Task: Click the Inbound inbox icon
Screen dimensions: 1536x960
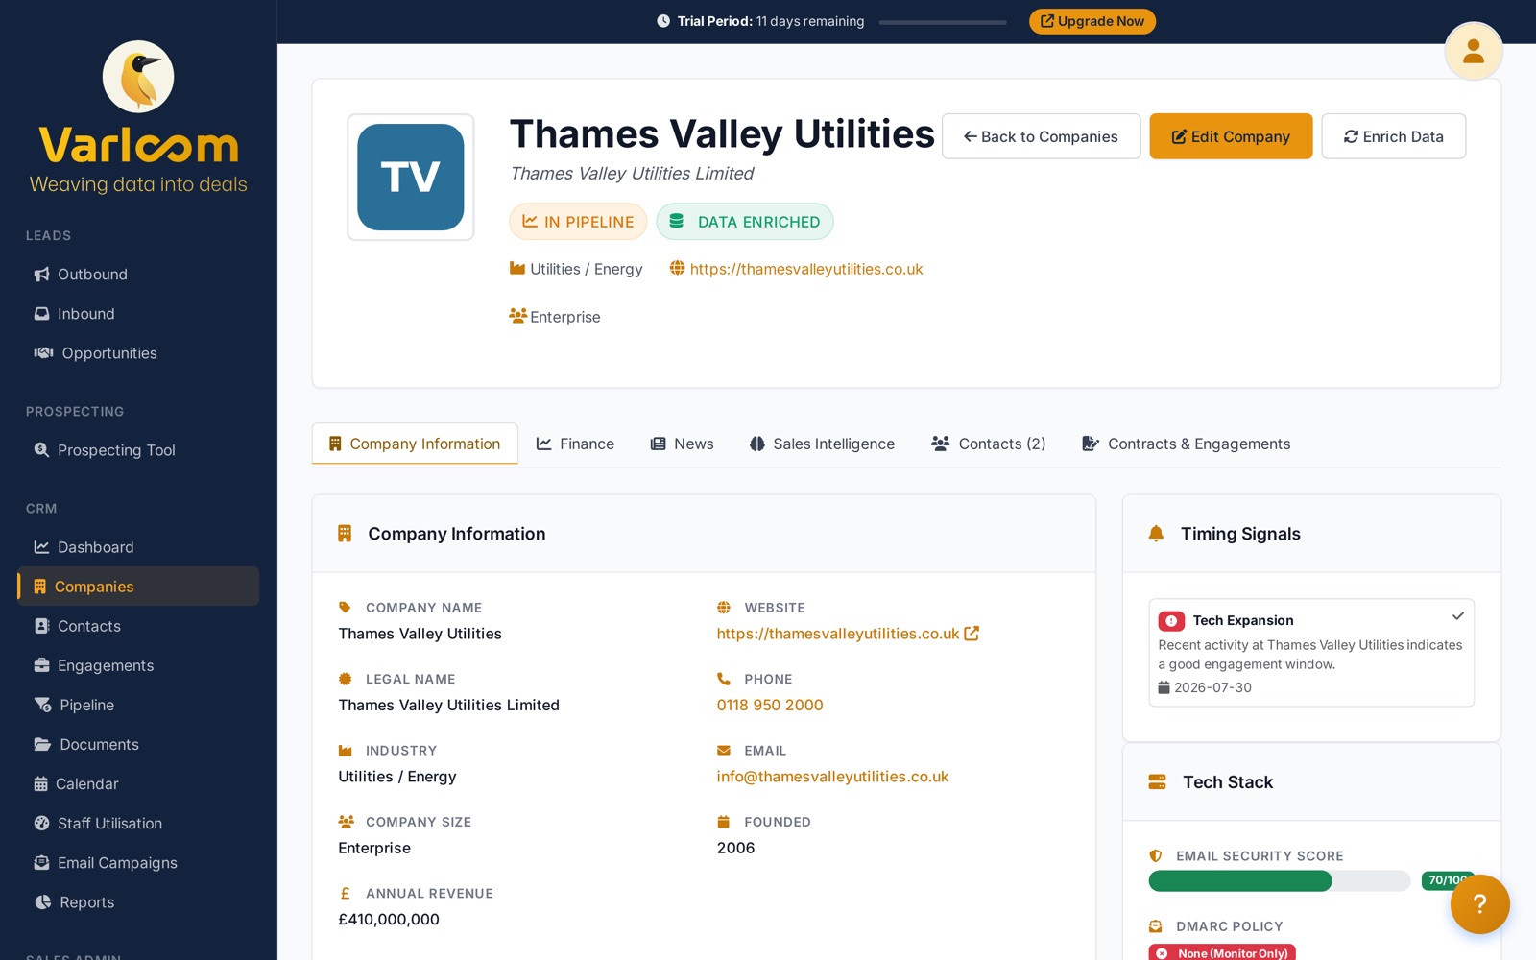Action: [41, 314]
